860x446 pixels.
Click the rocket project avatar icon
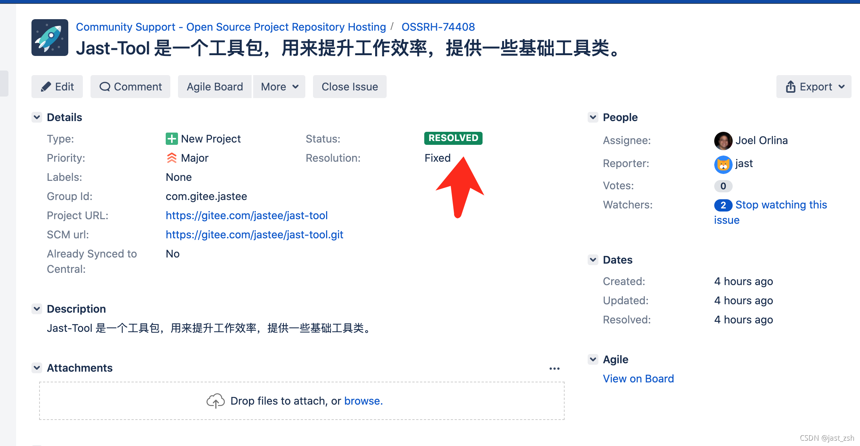(50, 38)
